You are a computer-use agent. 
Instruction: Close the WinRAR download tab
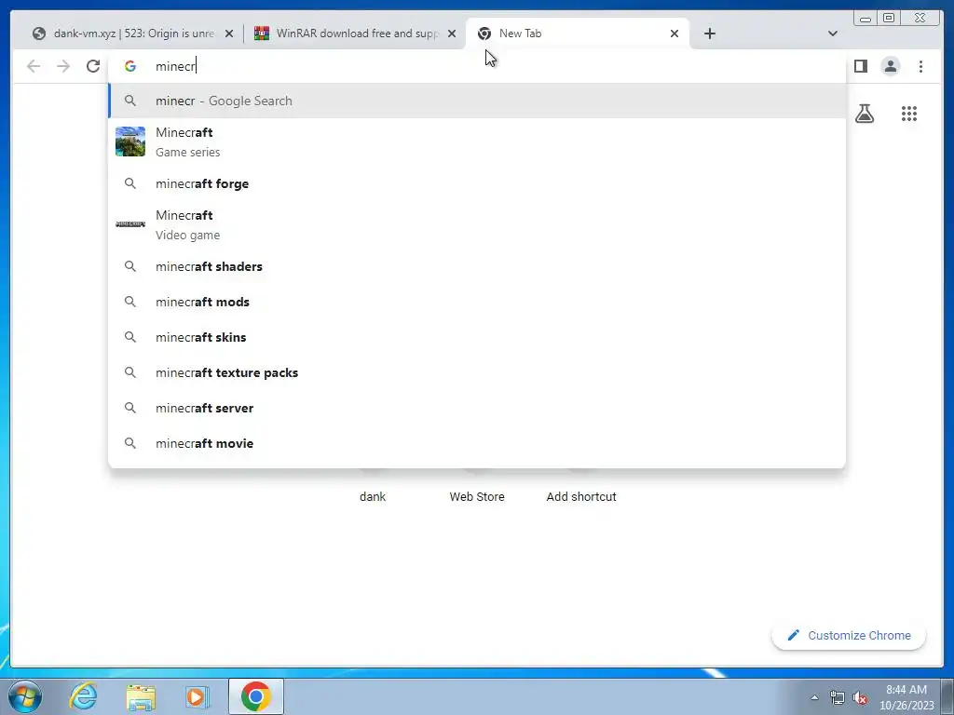tap(452, 34)
